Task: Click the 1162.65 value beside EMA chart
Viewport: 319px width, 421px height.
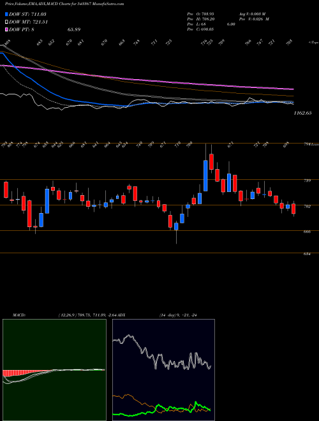Action: click(x=302, y=113)
